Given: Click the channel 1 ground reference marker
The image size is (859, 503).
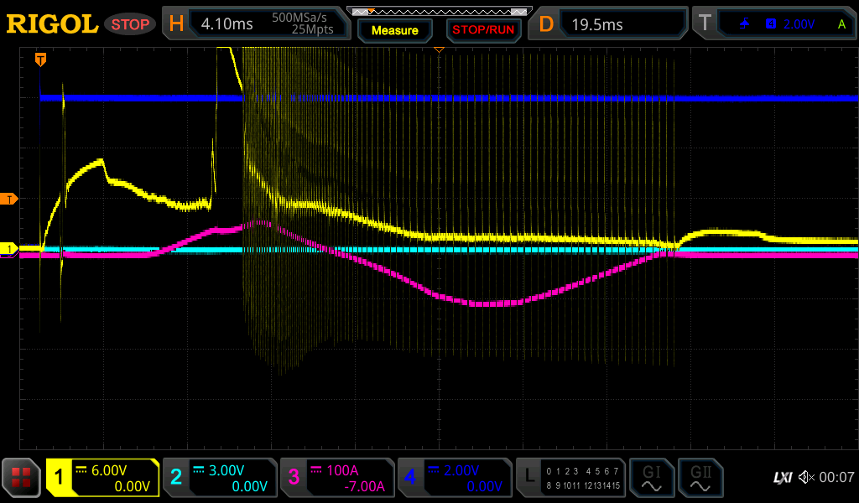Looking at the screenshot, I should click(9, 249).
